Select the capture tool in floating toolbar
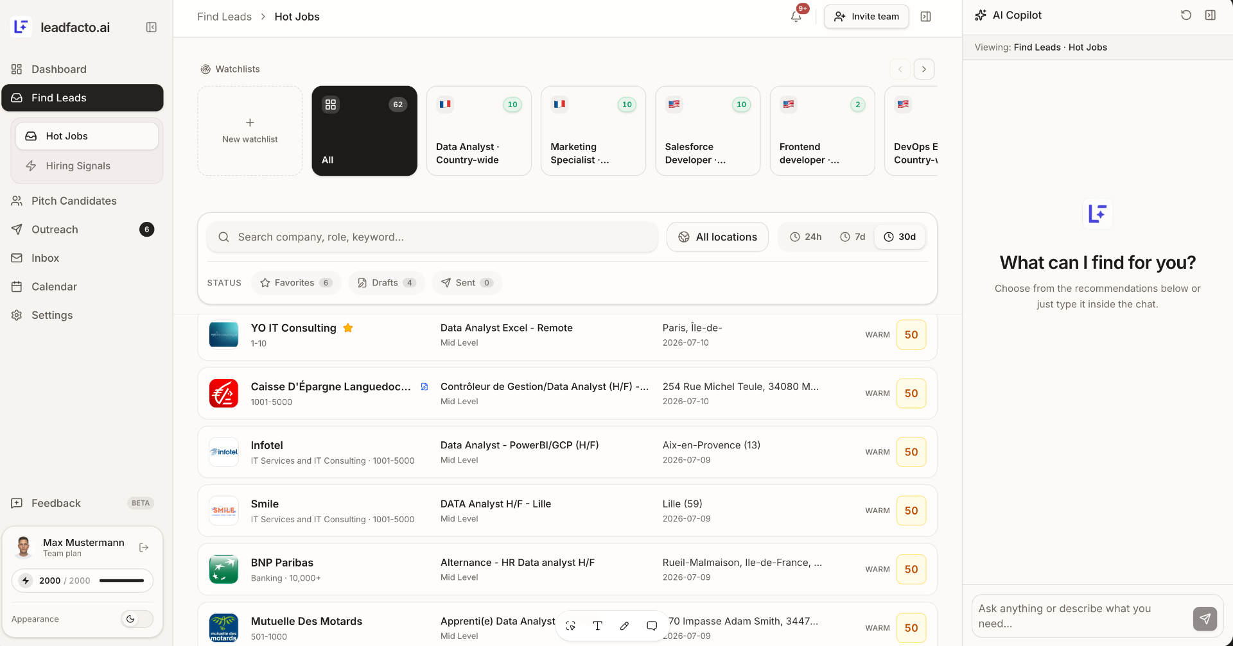 tap(570, 625)
